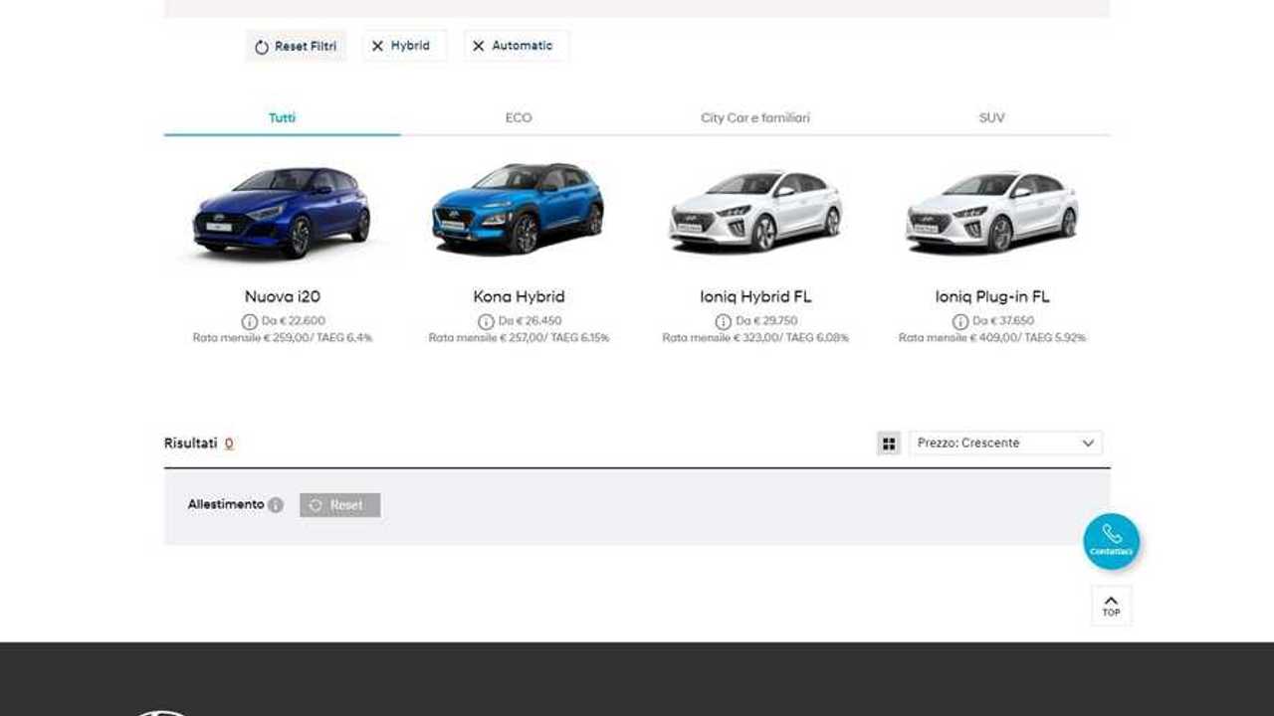The height and width of the screenshot is (716, 1274).
Task: Click the Nuova i20 model name
Action: pos(283,296)
